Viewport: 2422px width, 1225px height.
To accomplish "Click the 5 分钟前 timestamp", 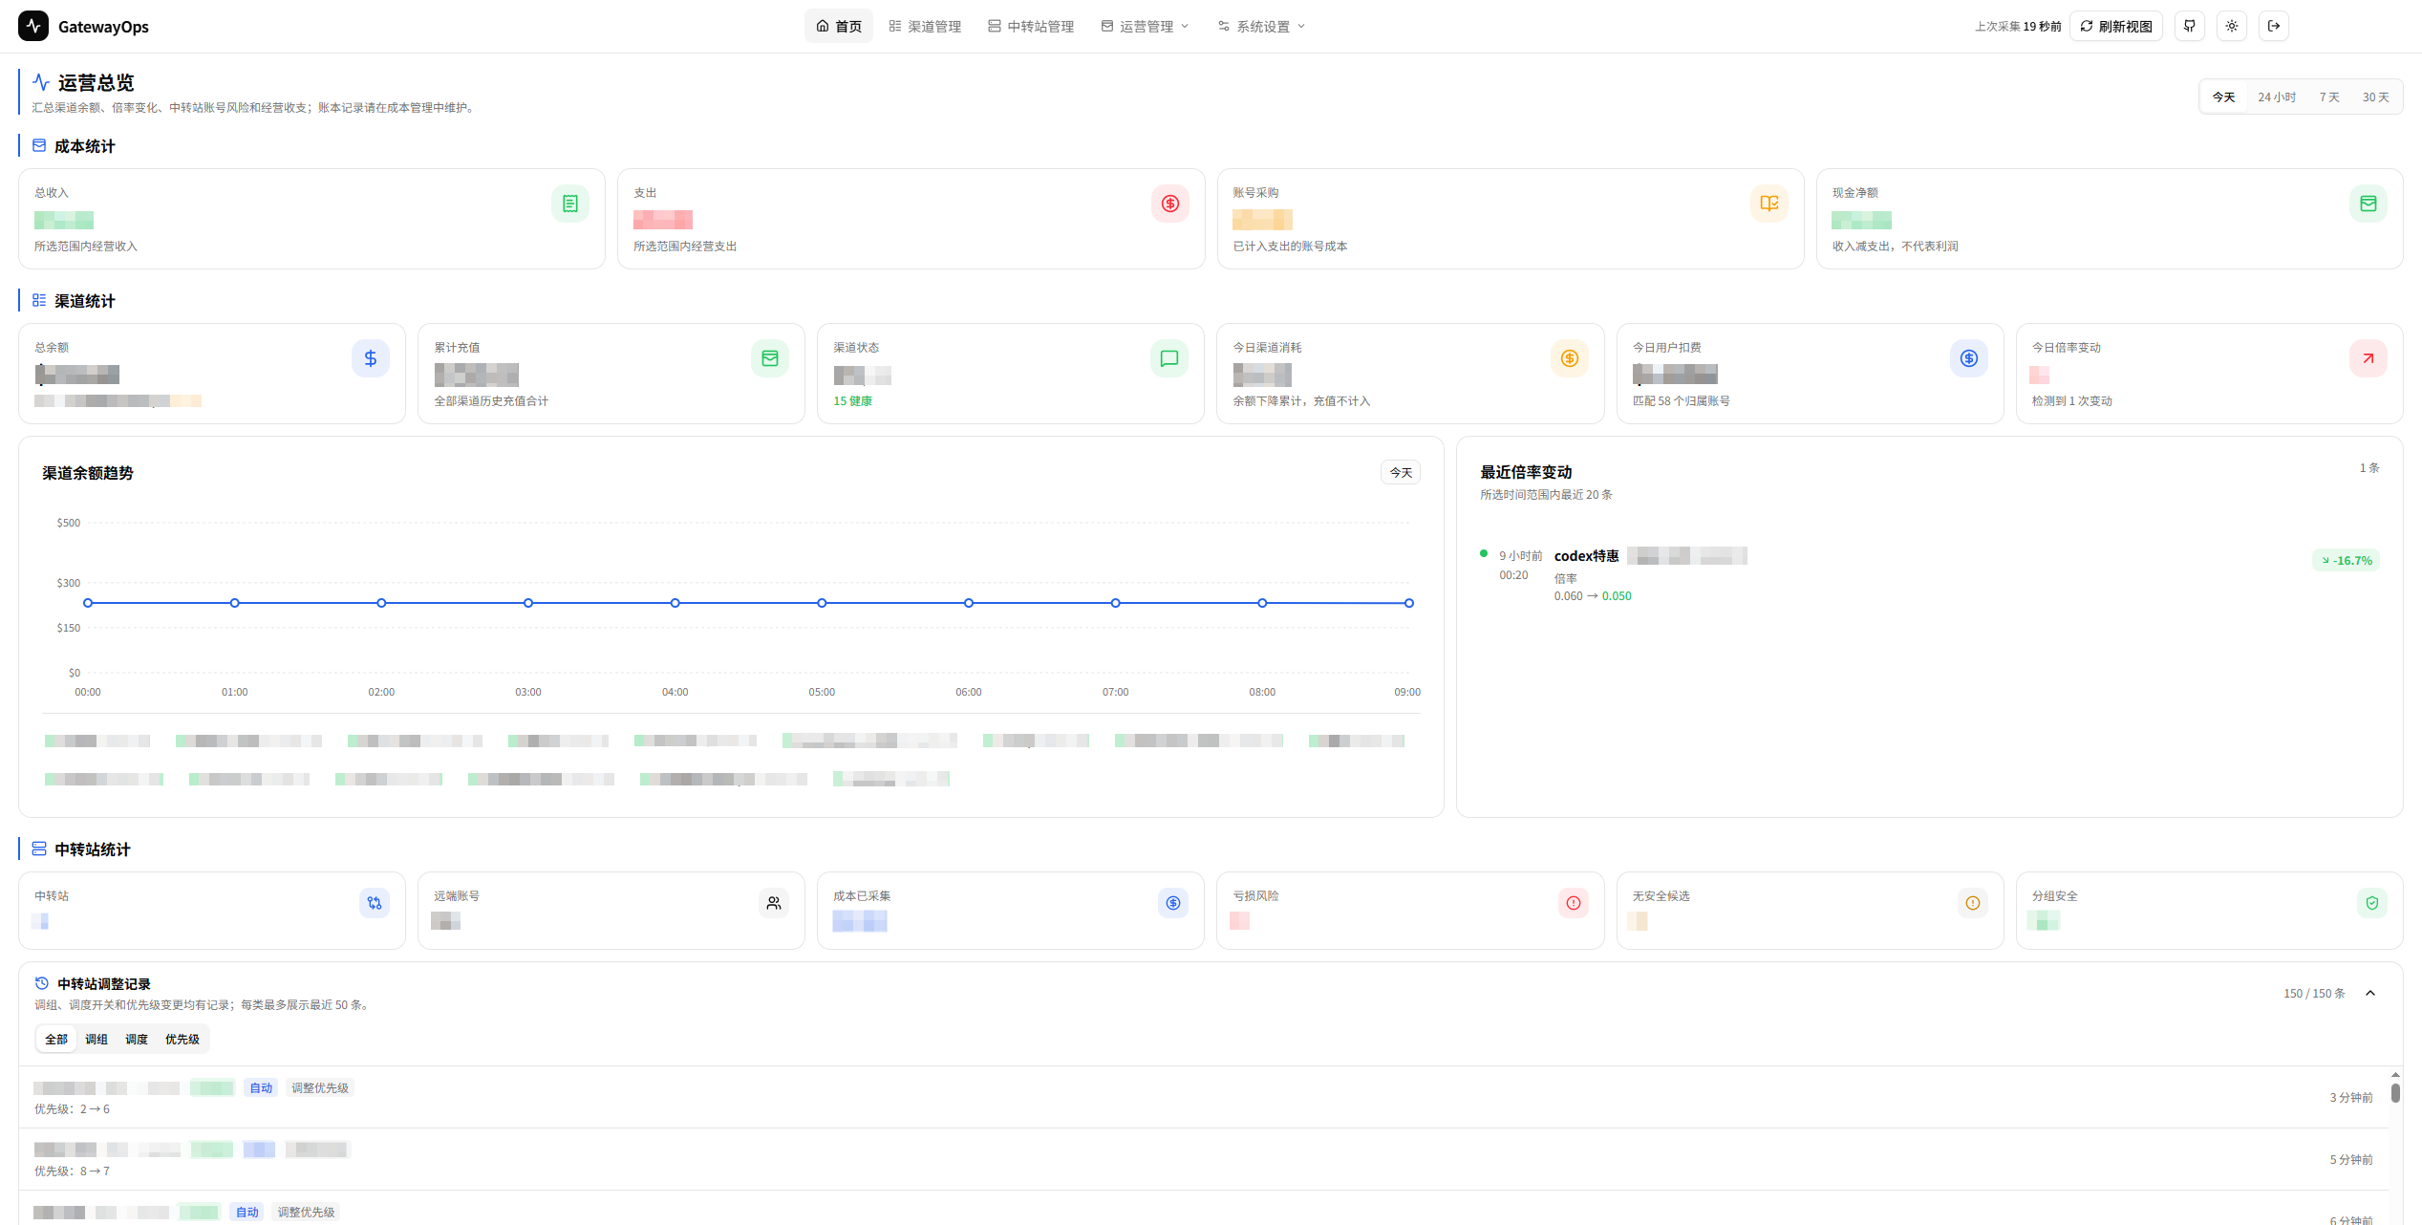I will 2351,1160.
